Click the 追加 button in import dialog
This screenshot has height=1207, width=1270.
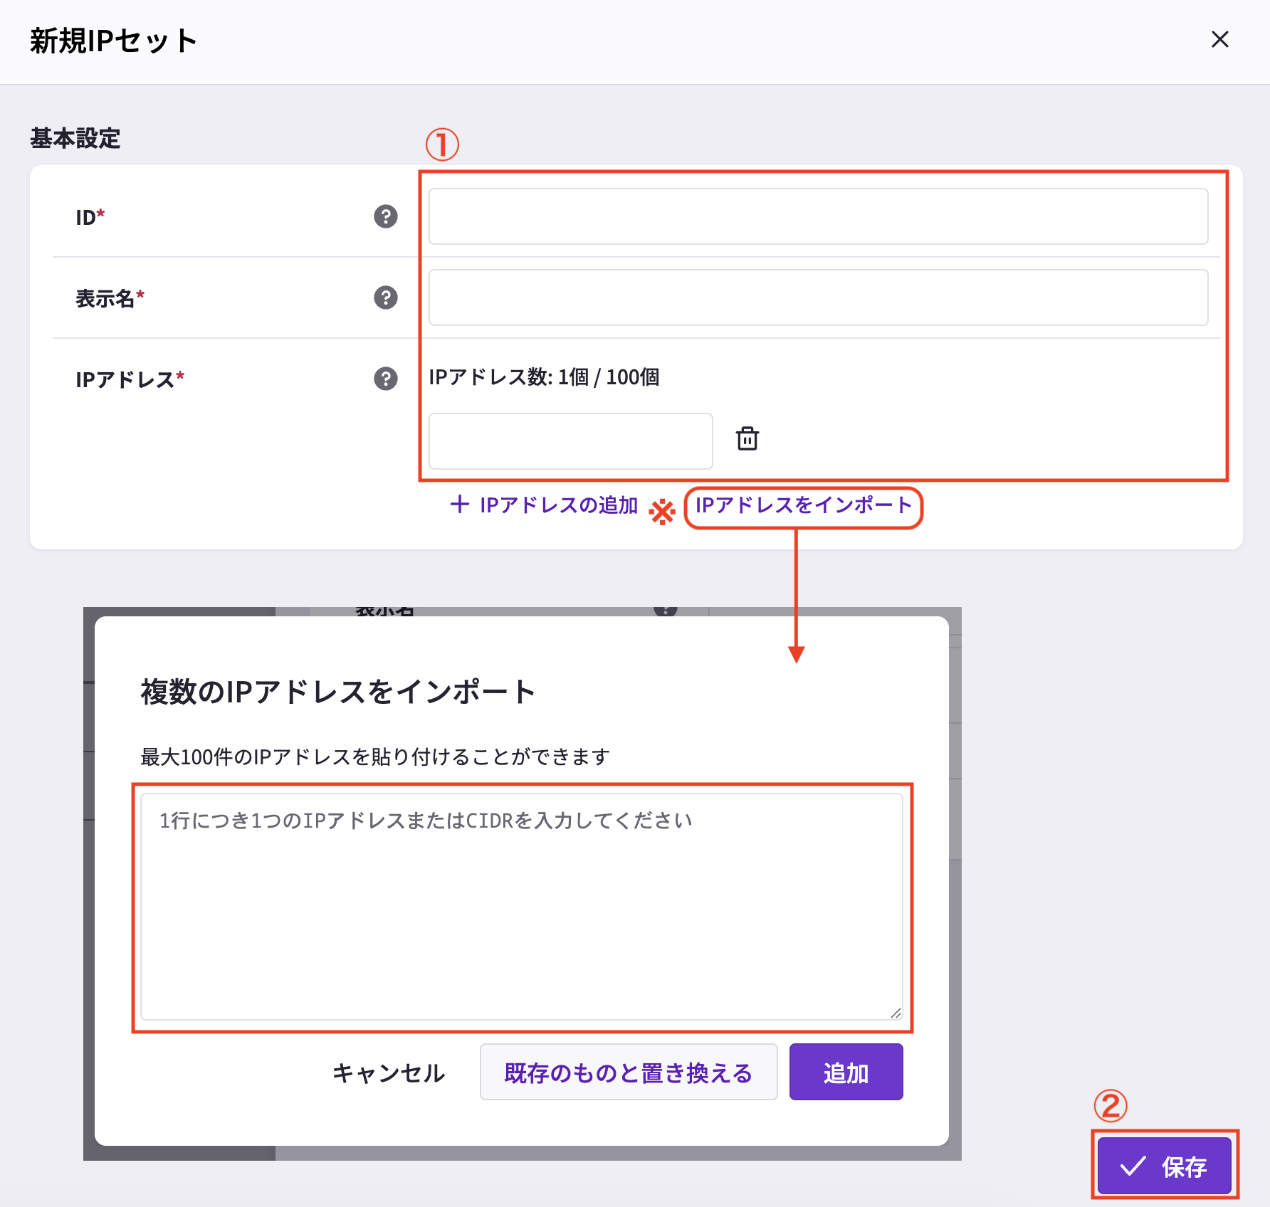(846, 1072)
